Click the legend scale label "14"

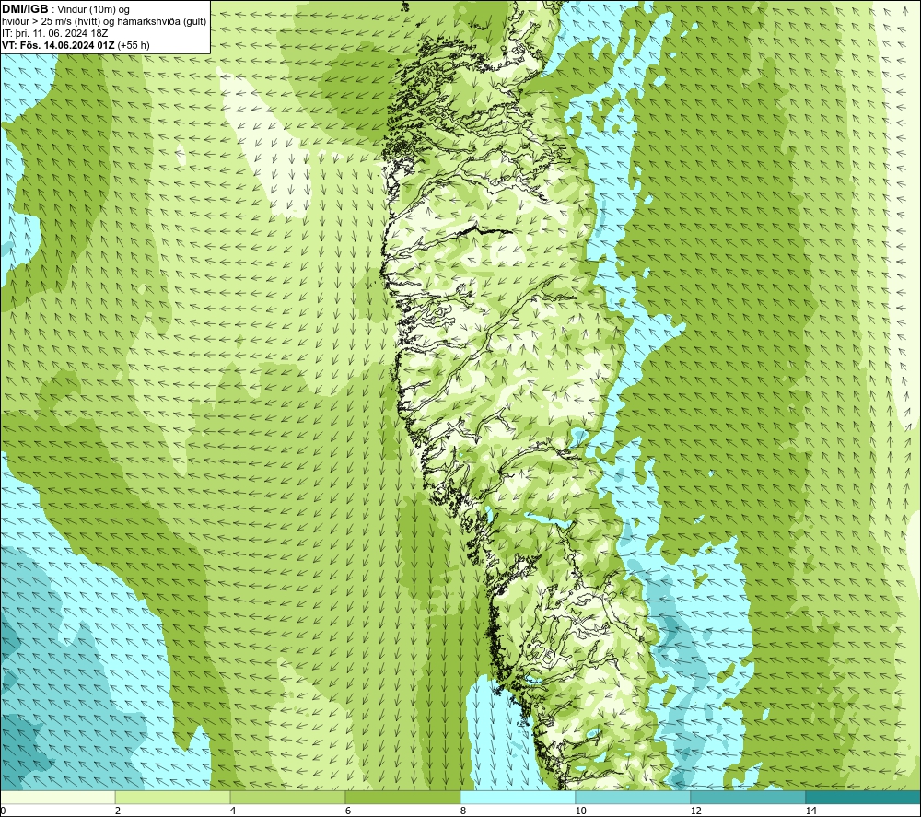[810, 811]
